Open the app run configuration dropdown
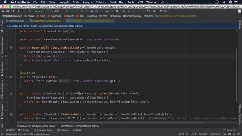 coord(40,11)
